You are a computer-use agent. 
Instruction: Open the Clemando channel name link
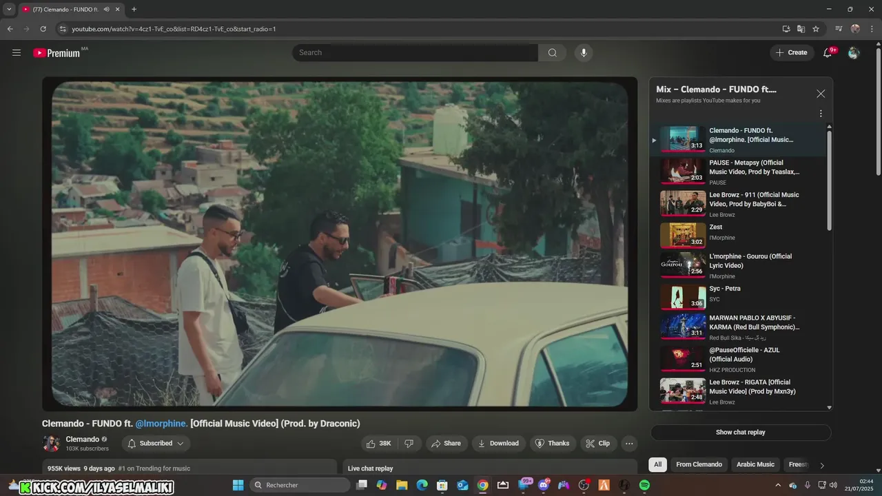coord(83,440)
